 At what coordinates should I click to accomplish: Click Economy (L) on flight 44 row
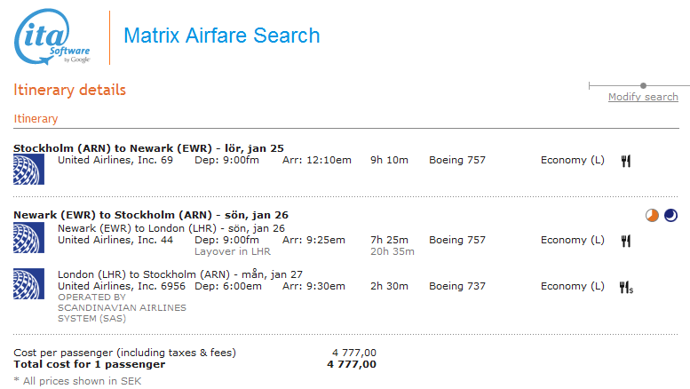coord(573,241)
